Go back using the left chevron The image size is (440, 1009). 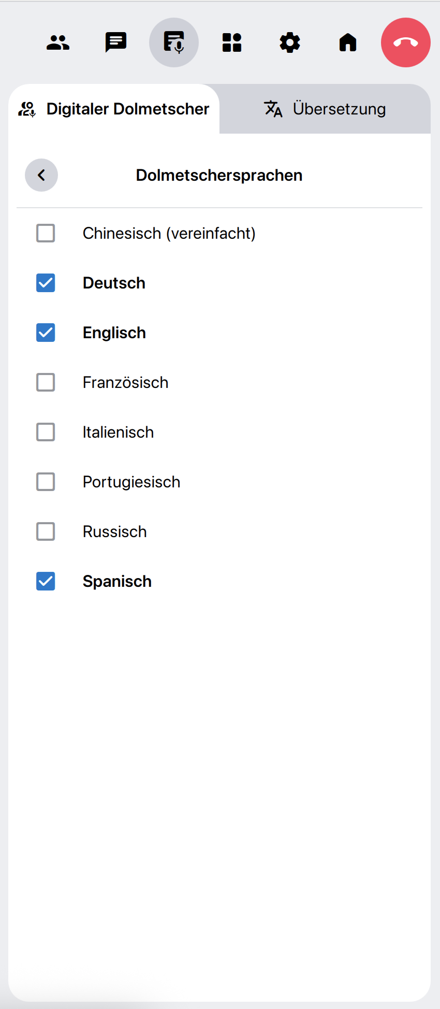41,175
